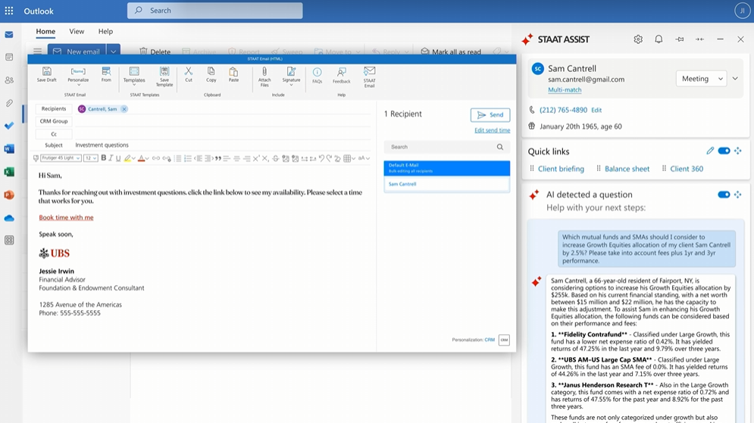Open the Help tab
The width and height of the screenshot is (754, 423).
(105, 32)
